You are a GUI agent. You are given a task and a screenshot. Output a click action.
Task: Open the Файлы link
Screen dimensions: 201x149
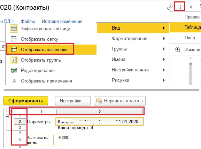[x=28, y=21]
